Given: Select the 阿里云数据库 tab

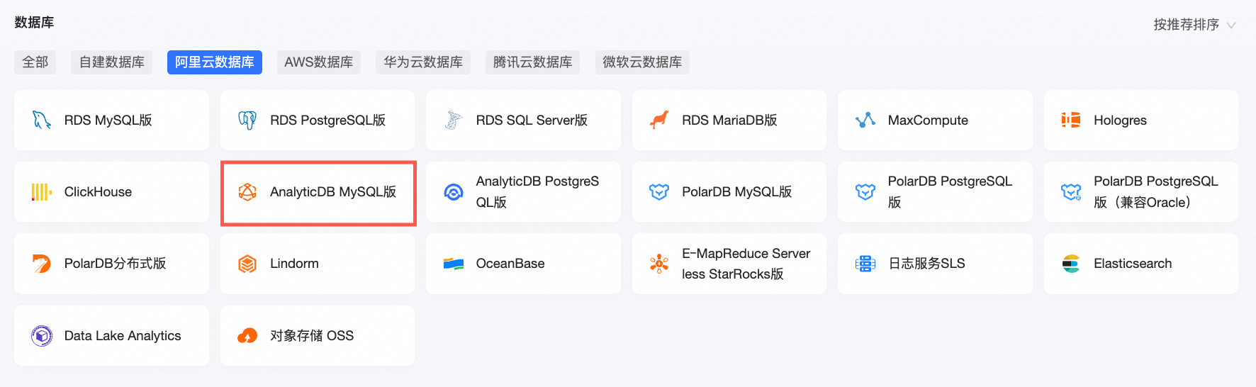Looking at the screenshot, I should click(x=215, y=62).
